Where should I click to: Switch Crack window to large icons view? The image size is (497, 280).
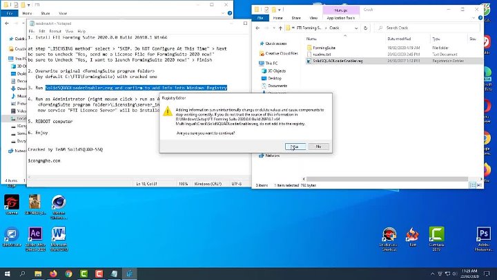point(479,185)
